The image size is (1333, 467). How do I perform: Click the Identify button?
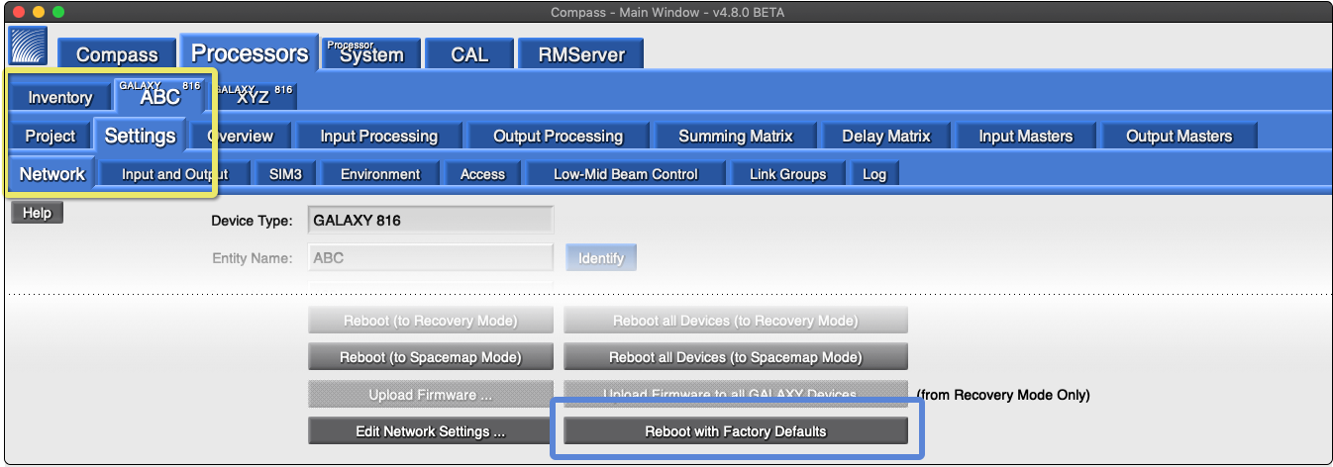point(601,258)
